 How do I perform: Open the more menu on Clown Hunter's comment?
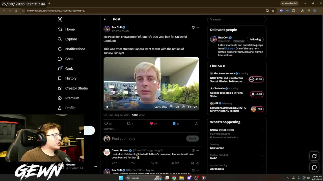click(198, 151)
